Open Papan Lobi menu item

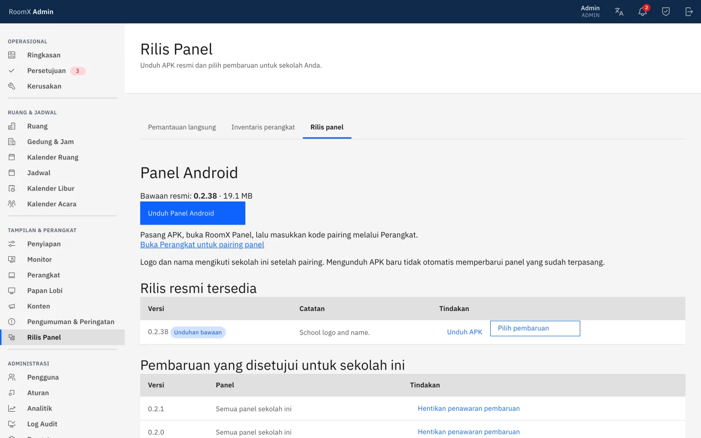coord(62,291)
